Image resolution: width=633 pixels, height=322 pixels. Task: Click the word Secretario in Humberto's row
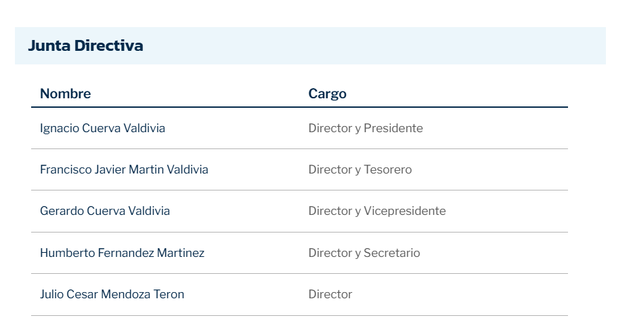point(392,253)
